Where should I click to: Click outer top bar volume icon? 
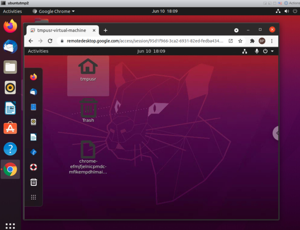[287, 11]
